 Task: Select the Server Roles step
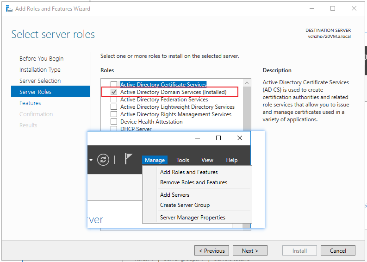[50, 91]
